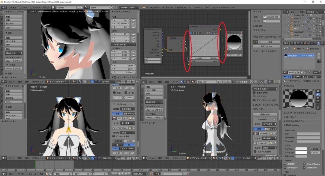Open the オブジェクトモード dropdown in top-left viewport header
The width and height of the screenshot is (325, 176).
coord(58,81)
